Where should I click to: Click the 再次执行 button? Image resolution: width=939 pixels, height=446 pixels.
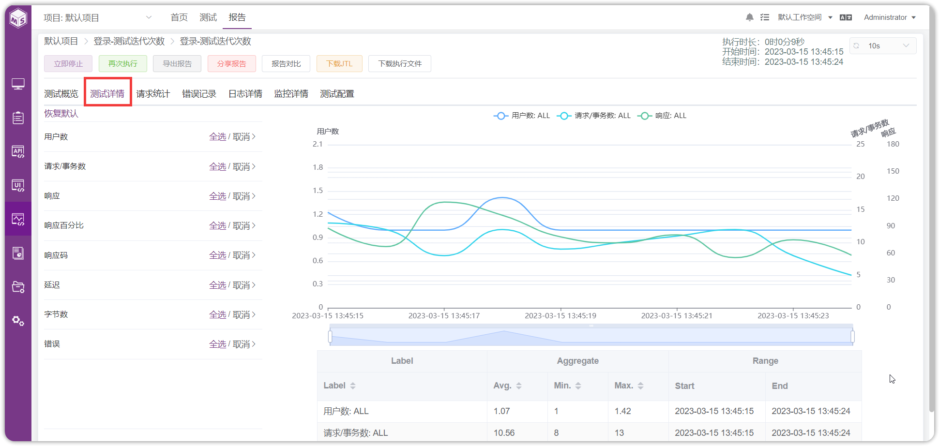point(123,63)
